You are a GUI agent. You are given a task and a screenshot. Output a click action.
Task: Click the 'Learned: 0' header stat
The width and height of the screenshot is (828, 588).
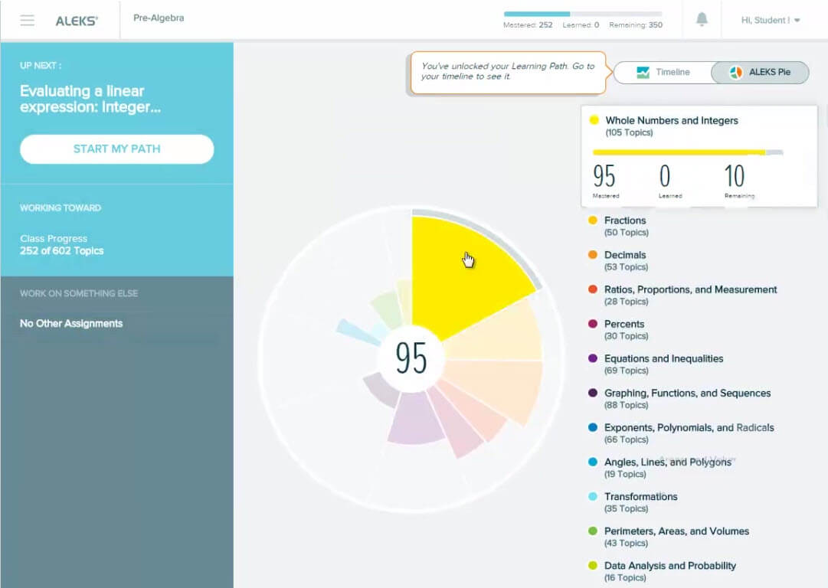pos(581,24)
